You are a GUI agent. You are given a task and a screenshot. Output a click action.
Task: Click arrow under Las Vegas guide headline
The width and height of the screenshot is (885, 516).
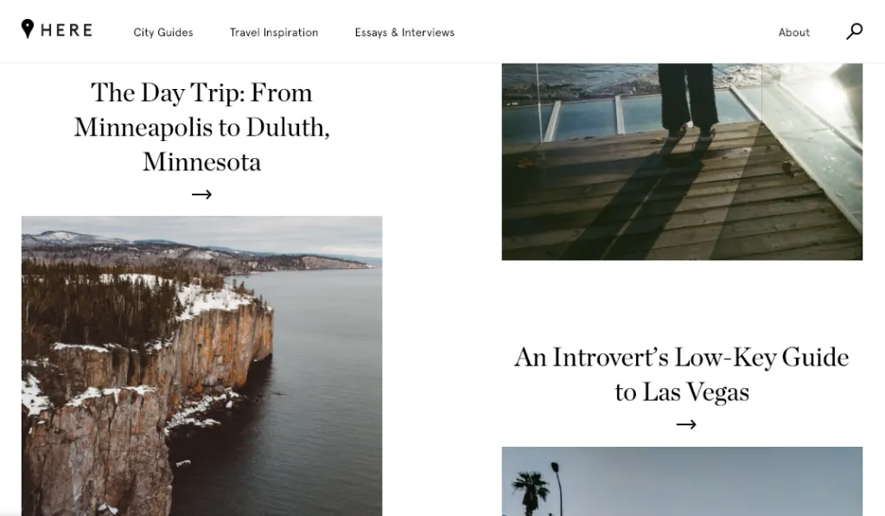685,424
